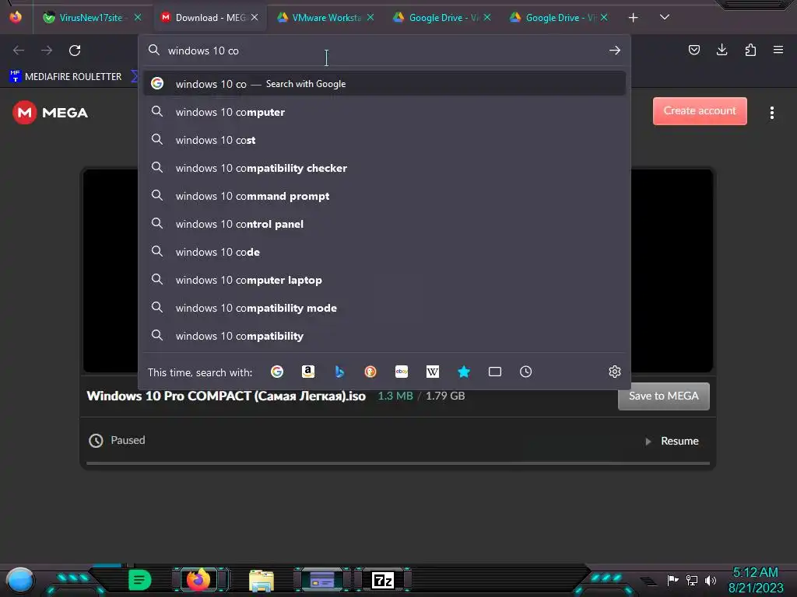This screenshot has height=597, width=797.
Task: Resume the paused download
Action: tap(672, 442)
